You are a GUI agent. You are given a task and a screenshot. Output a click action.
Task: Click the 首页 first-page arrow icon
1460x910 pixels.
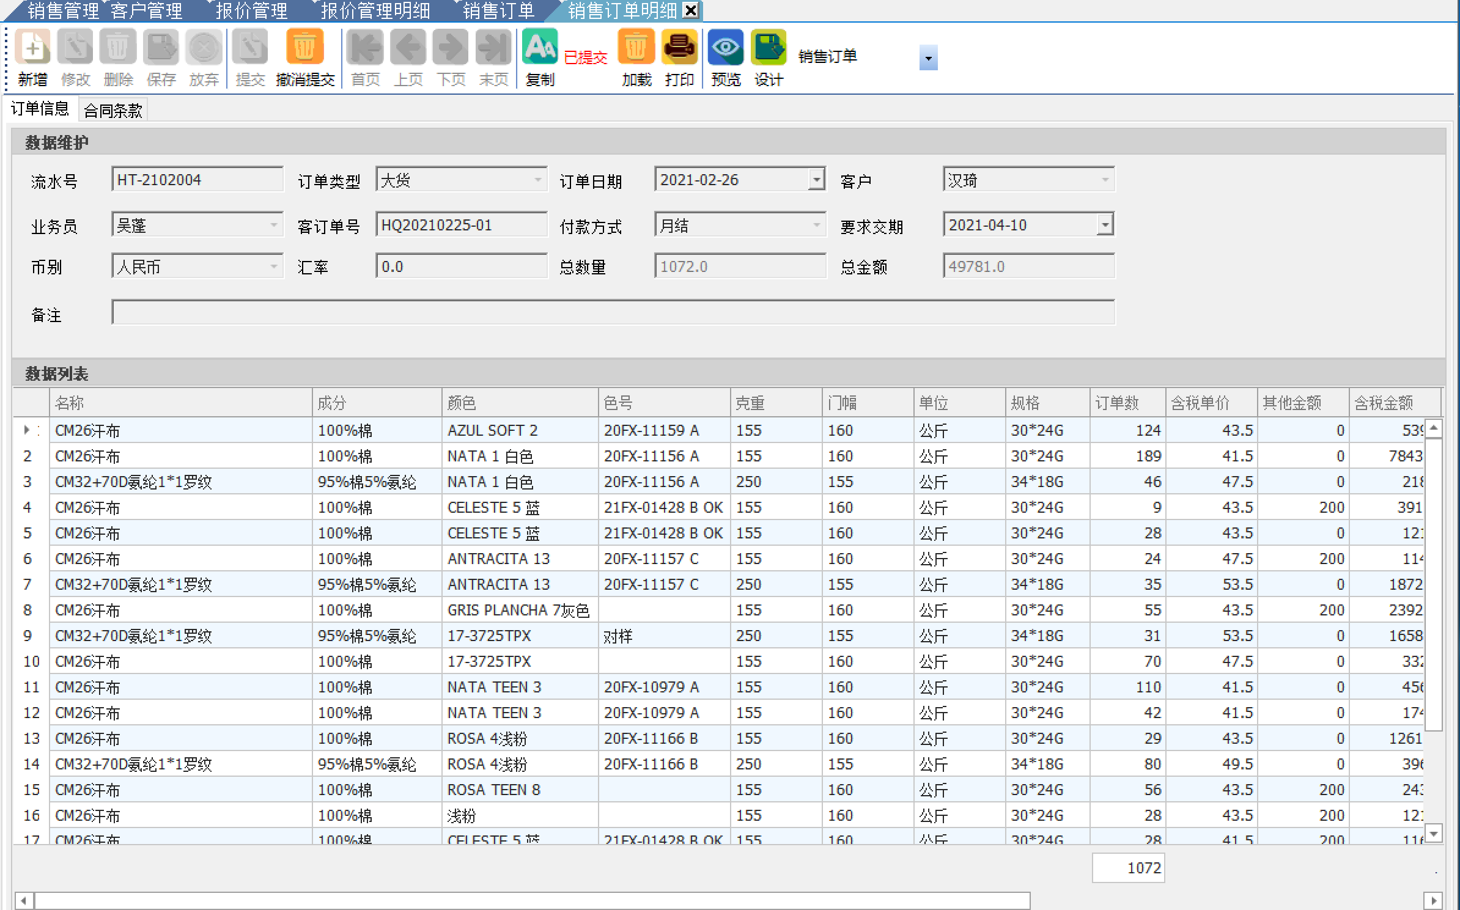(x=365, y=48)
